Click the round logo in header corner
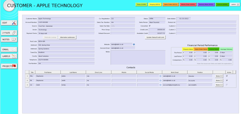Image resolution: width=241 pixels, height=114 pixels. click(9, 6)
